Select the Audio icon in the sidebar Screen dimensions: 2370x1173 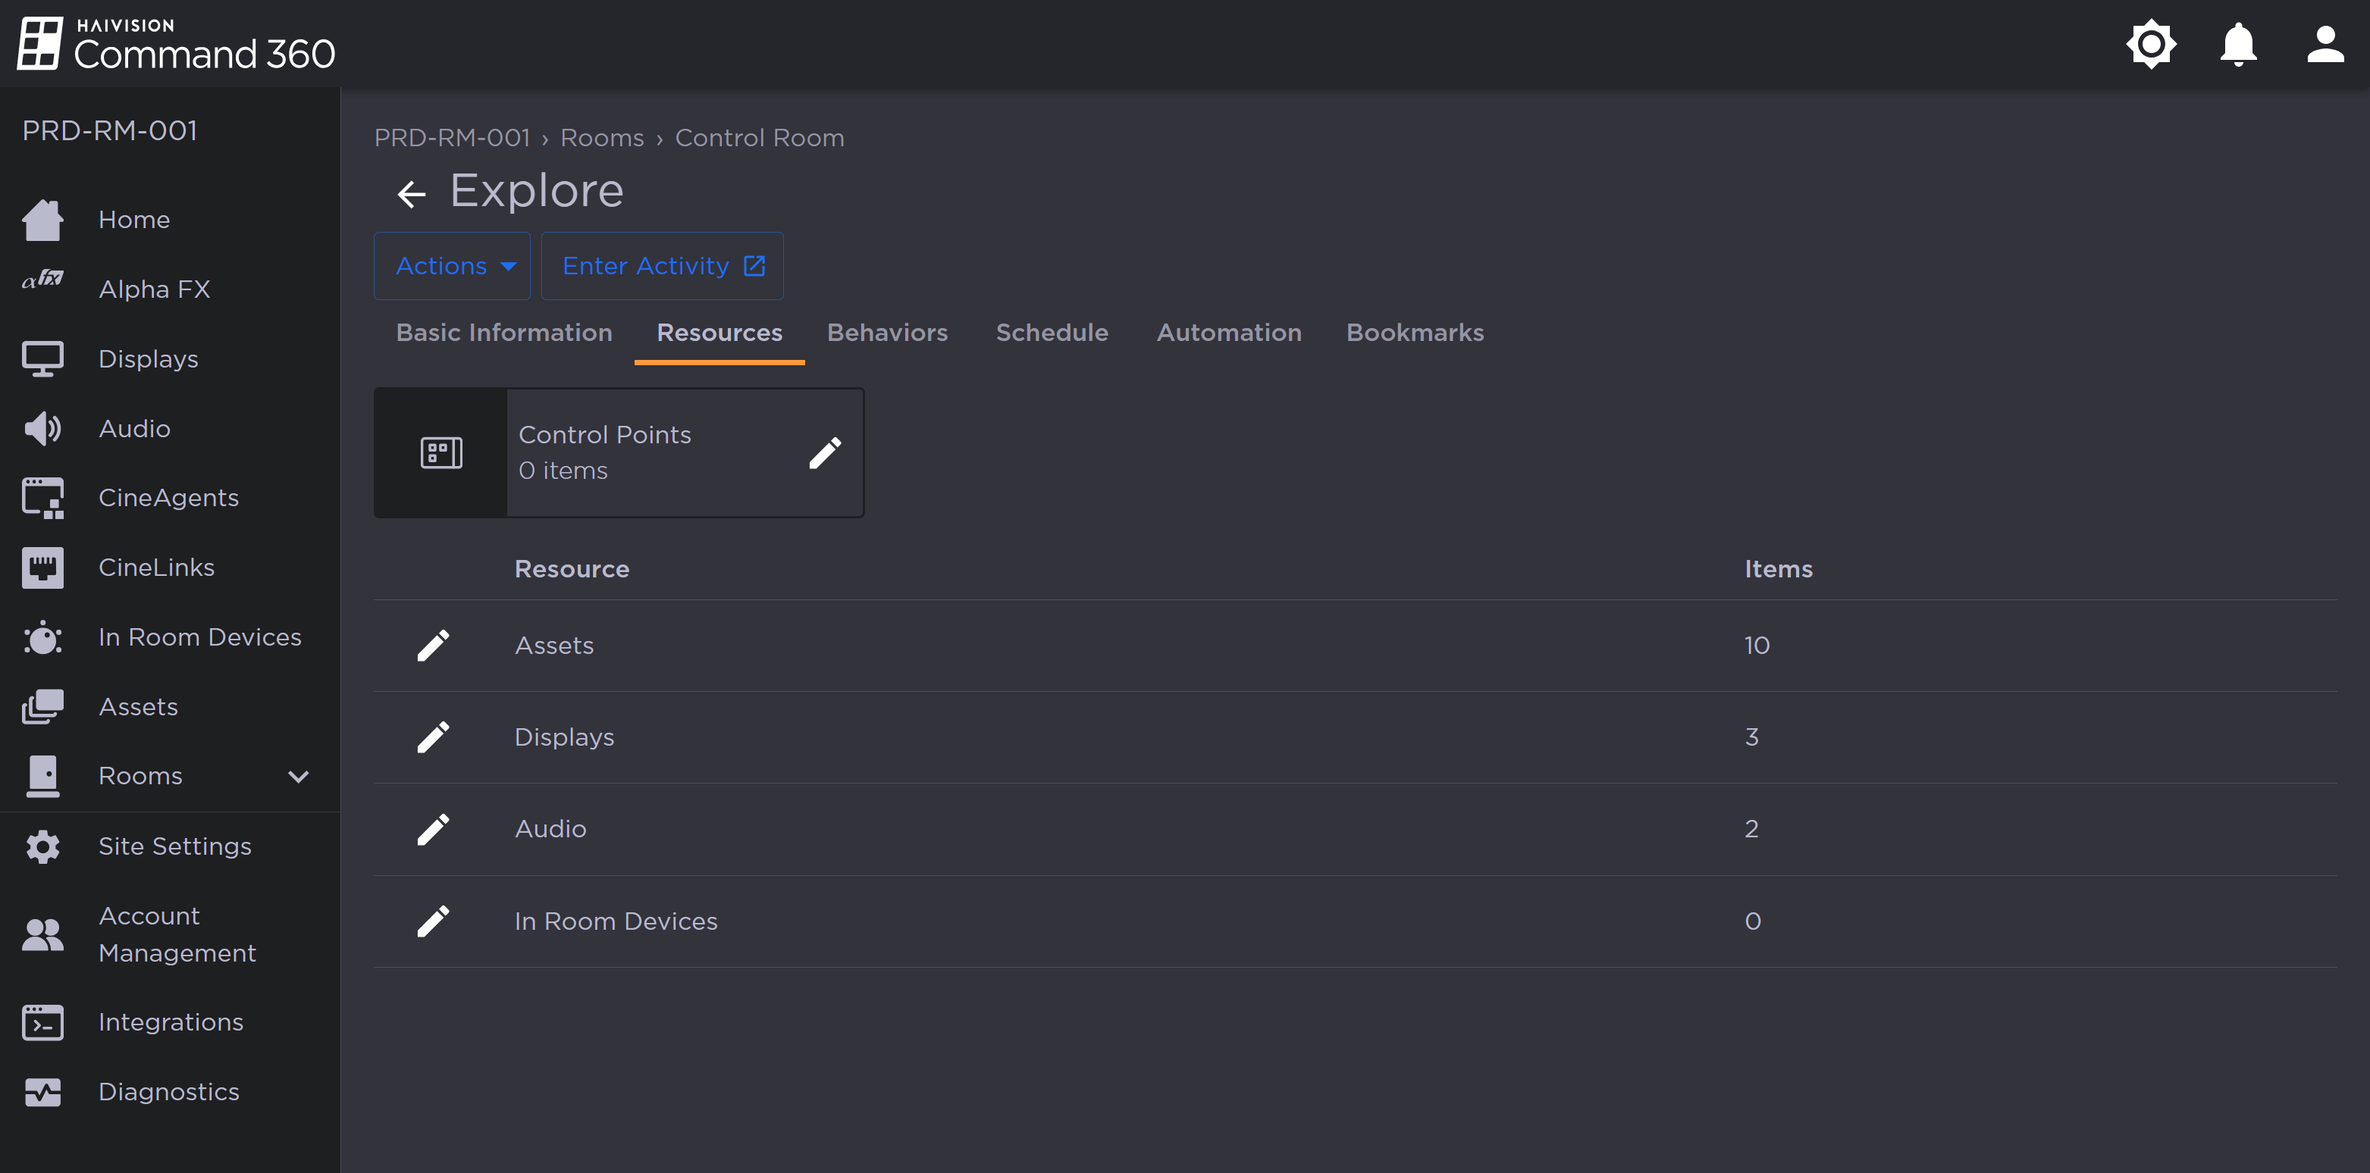pos(42,427)
